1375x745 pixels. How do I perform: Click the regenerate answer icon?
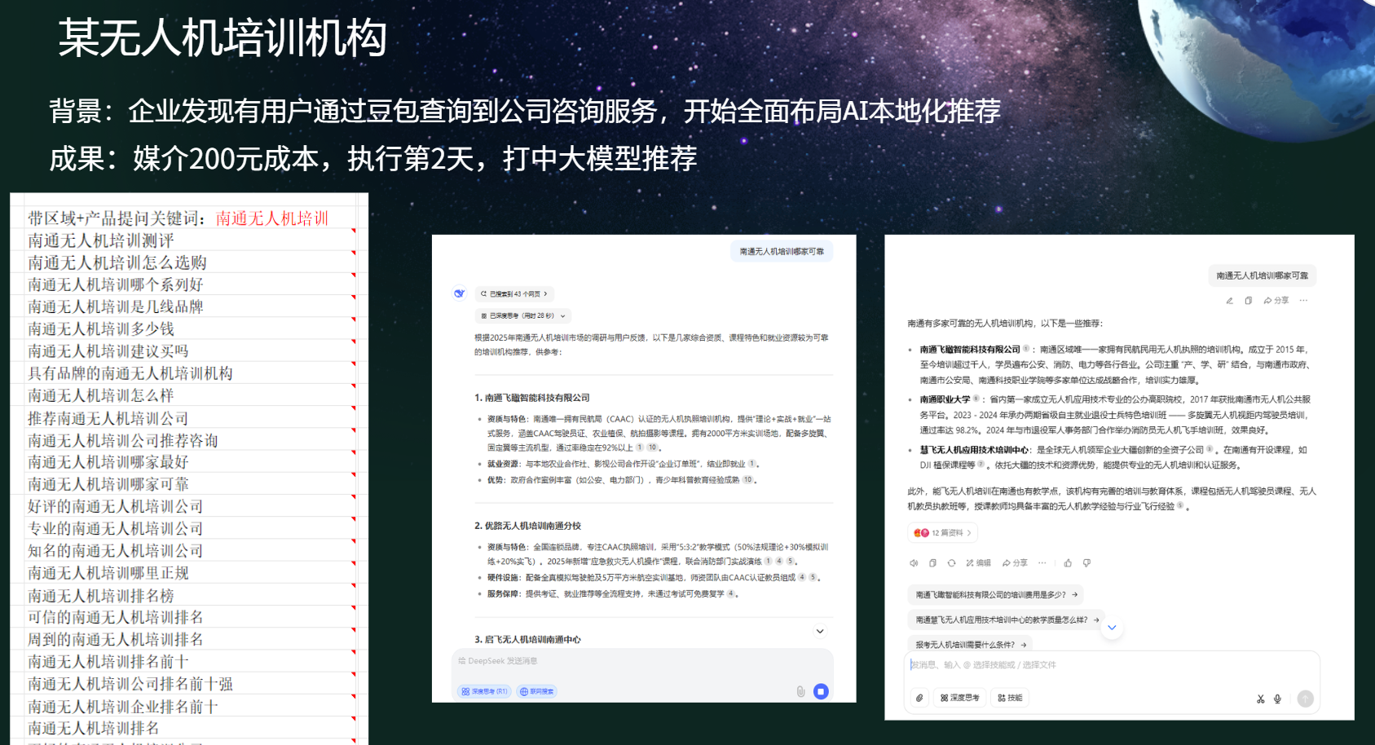(x=951, y=563)
